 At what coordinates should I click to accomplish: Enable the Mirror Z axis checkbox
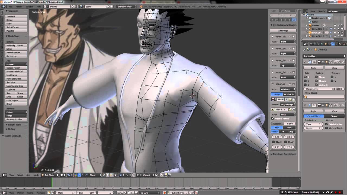306,85
